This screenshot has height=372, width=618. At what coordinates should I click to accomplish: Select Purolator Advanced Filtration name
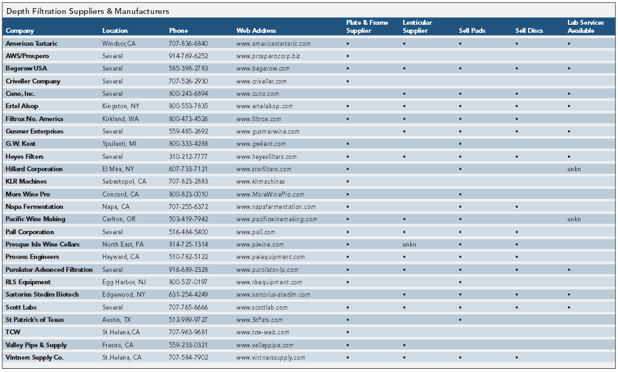click(49, 270)
